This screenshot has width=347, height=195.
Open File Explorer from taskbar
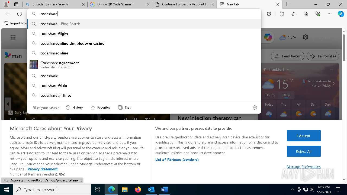pyautogui.click(x=124, y=190)
